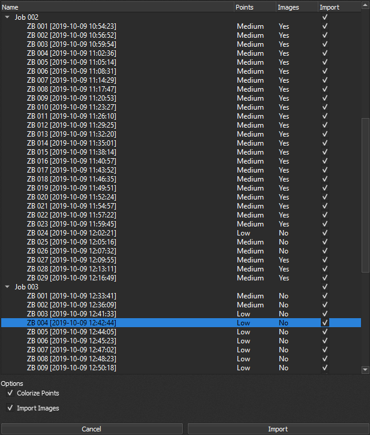The image size is (370, 435).
Task: Click the Import column header
Action: point(340,7)
